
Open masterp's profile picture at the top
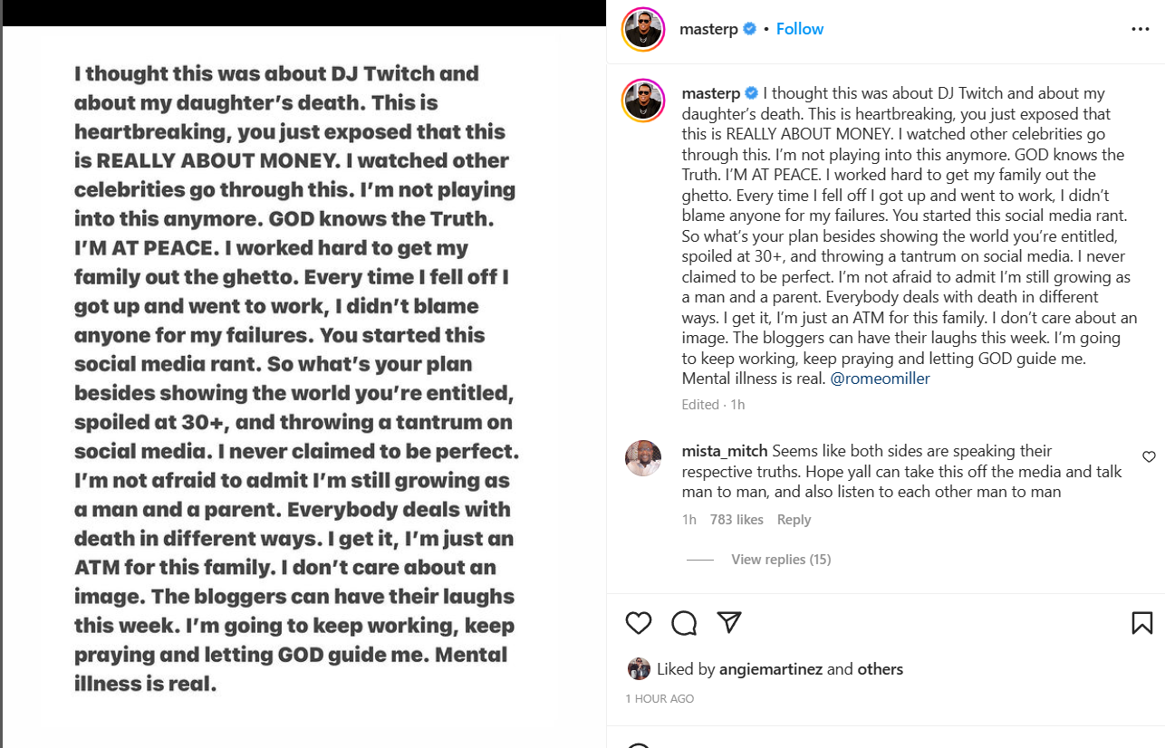642,28
